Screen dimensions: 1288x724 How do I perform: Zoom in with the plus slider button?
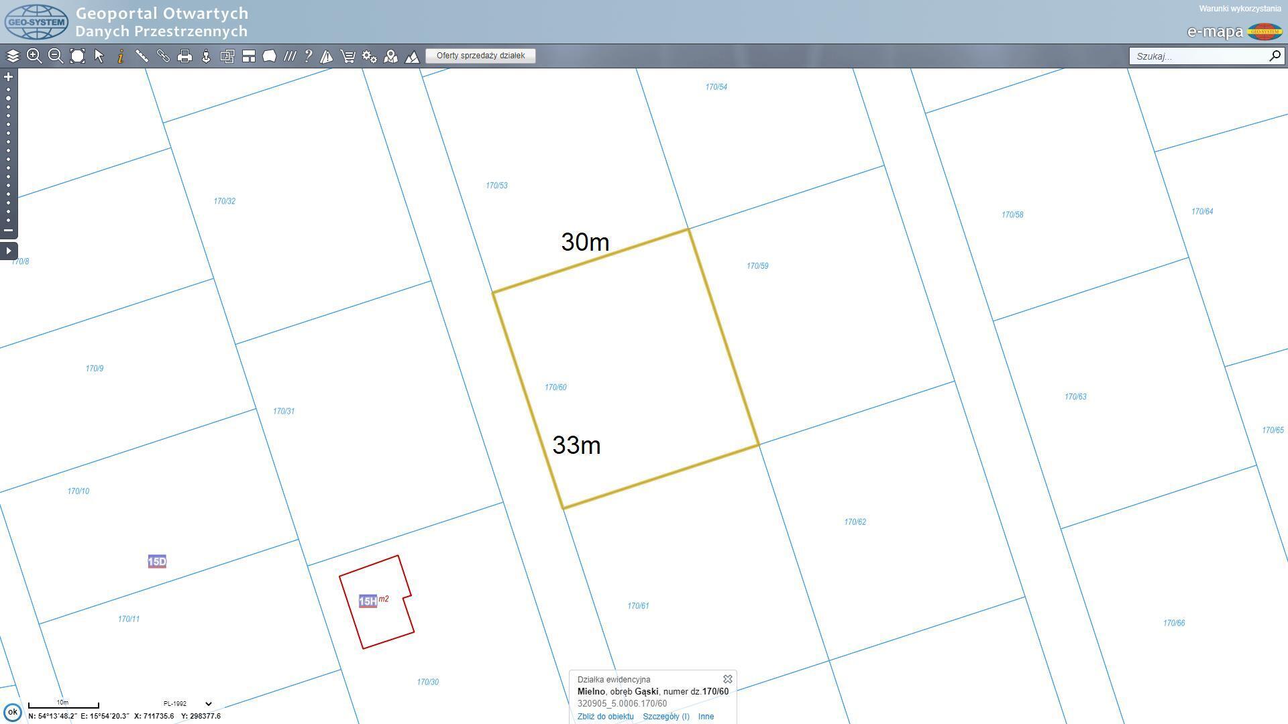[8, 77]
